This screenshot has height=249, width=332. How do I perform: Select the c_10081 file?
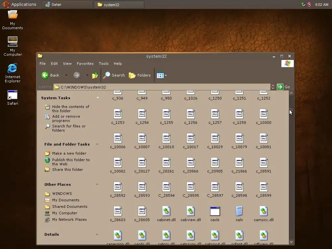pyautogui.click(x=264, y=141)
